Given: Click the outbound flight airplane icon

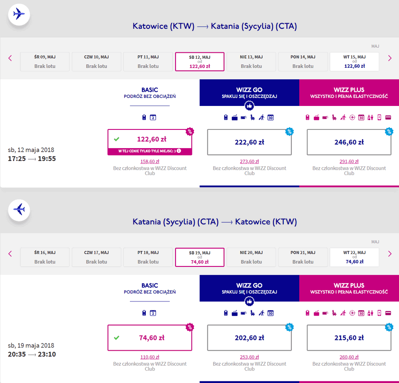Looking at the screenshot, I should (19, 14).
